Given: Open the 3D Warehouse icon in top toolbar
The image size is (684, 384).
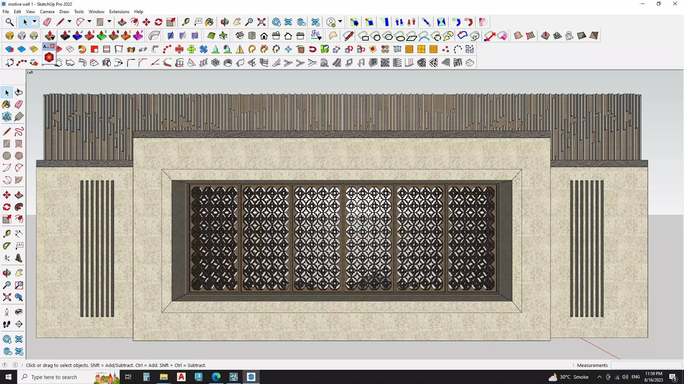Looking at the screenshot, I should click(276, 22).
